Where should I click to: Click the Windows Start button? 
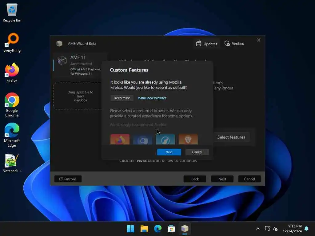pos(130,229)
